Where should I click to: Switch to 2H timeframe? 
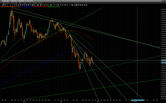point(24,5)
